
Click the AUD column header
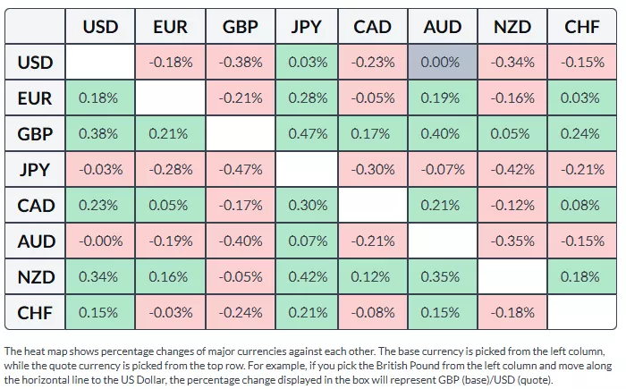[443, 27]
